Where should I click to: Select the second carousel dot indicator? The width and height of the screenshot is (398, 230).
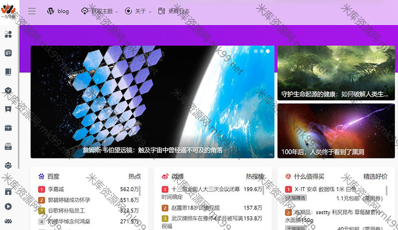coord(262,51)
